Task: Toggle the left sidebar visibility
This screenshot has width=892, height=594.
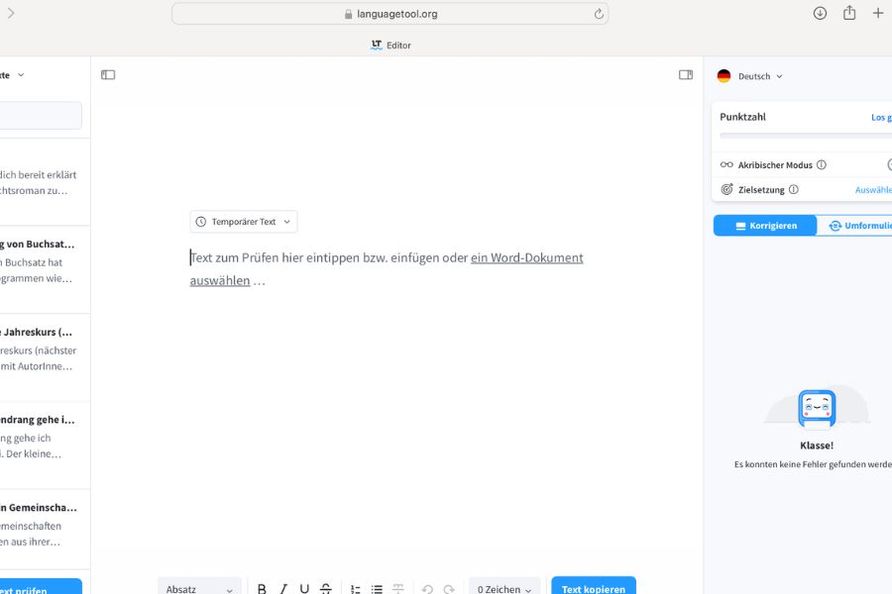Action: 107,74
